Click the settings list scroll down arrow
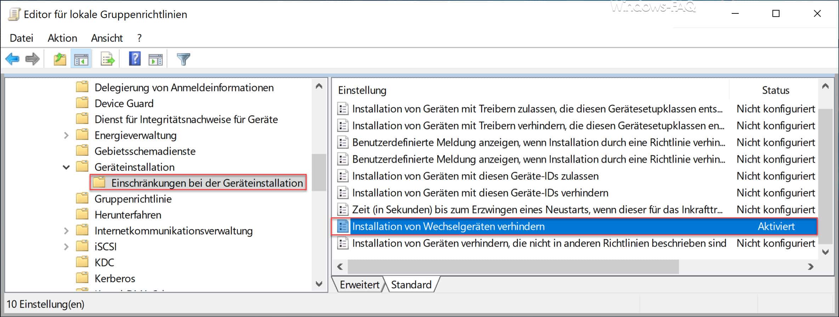839x317 pixels. tap(826, 252)
